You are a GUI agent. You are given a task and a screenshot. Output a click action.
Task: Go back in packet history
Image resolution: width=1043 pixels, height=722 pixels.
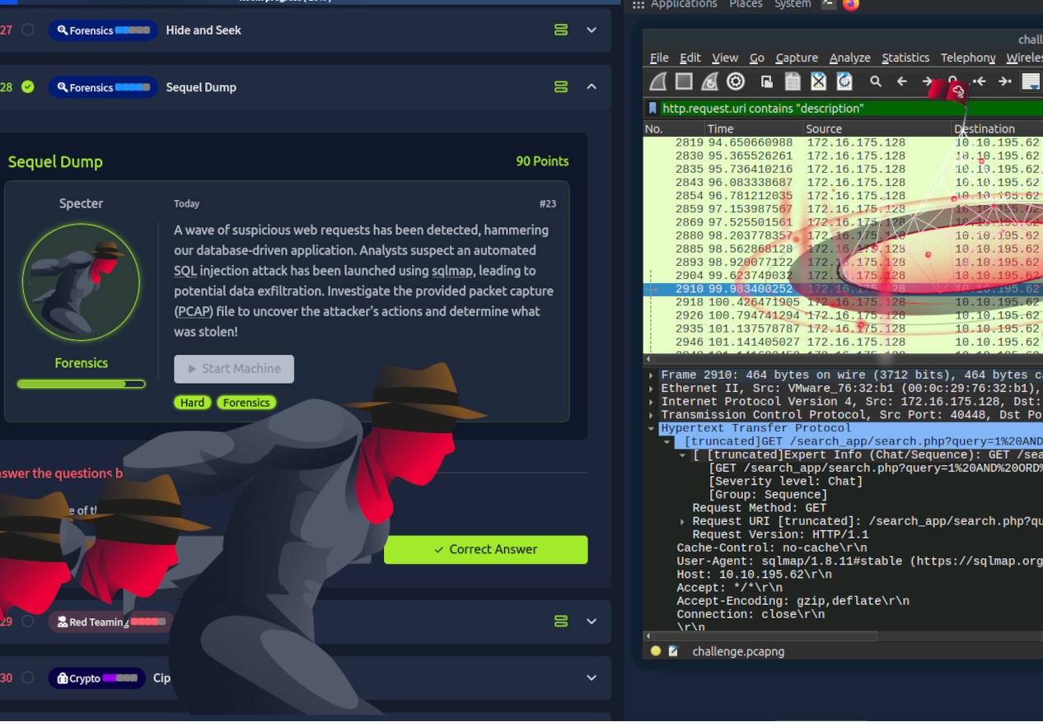click(902, 82)
